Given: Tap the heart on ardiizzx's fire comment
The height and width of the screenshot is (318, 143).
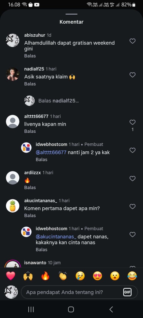Looking at the screenshot, I should (x=132, y=179).
